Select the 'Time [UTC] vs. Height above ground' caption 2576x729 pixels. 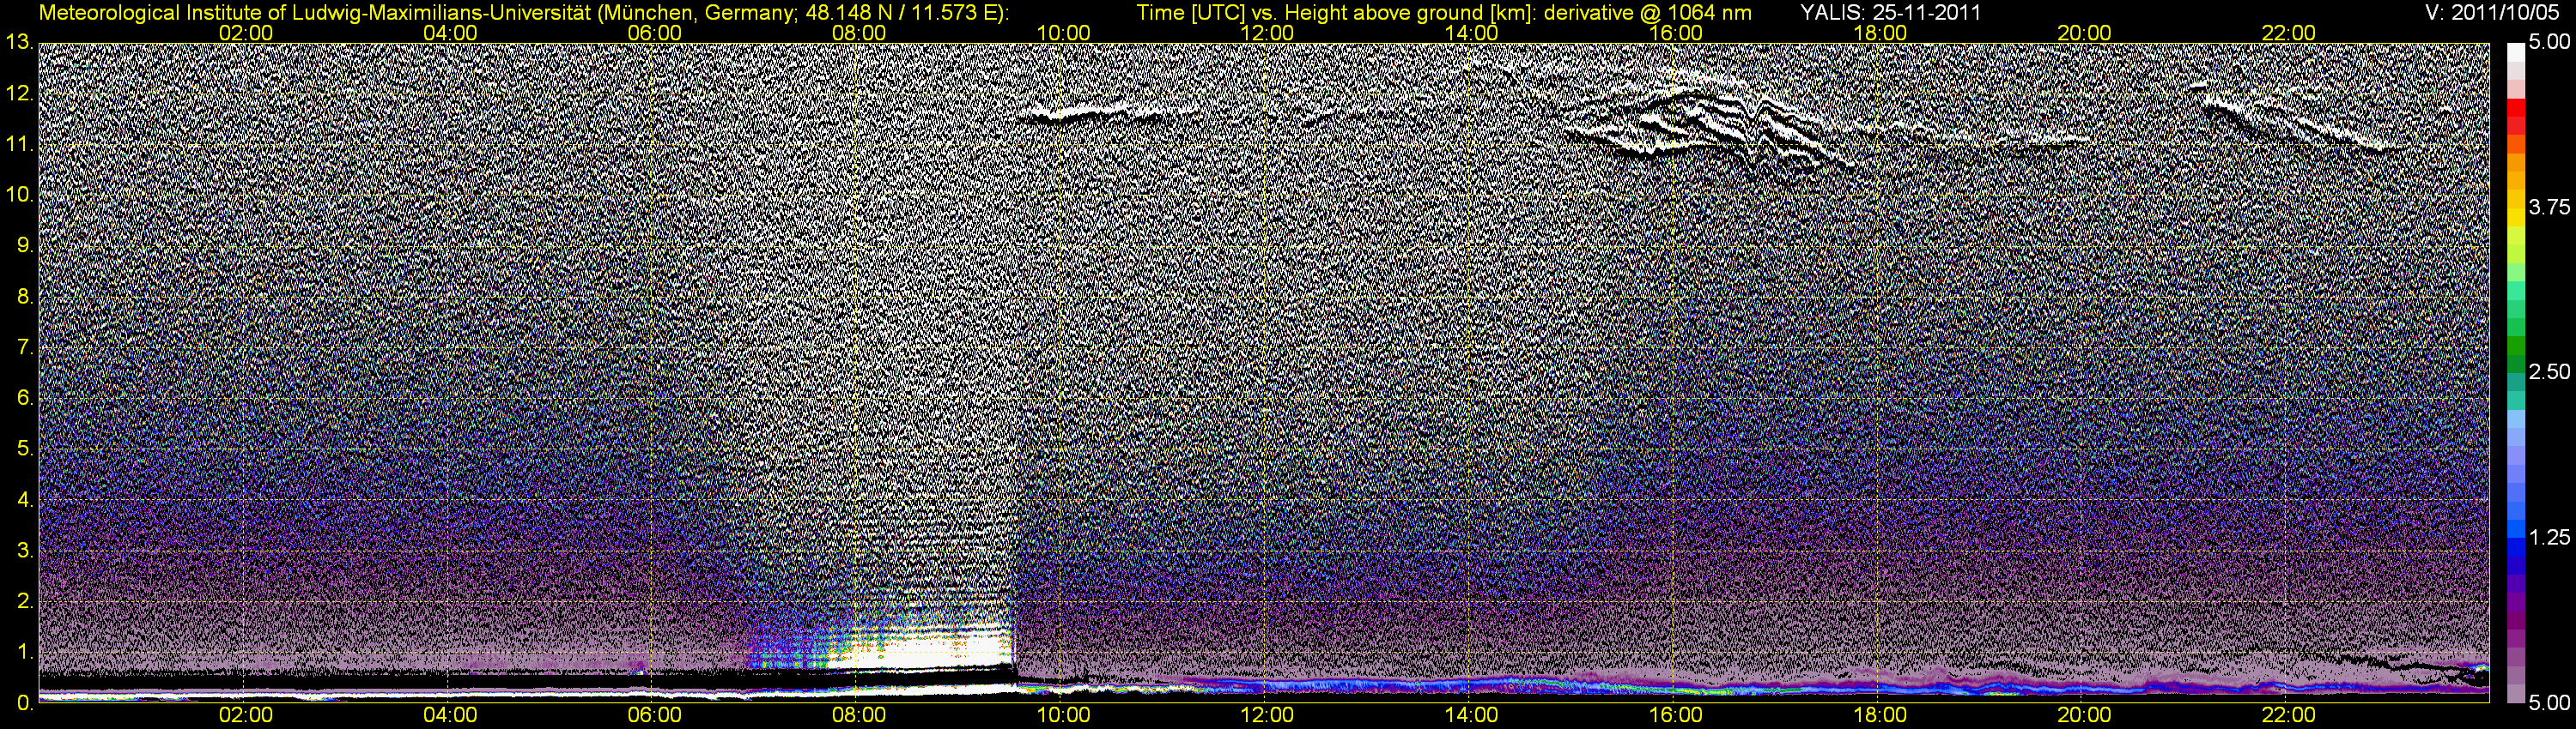click(x=1445, y=13)
